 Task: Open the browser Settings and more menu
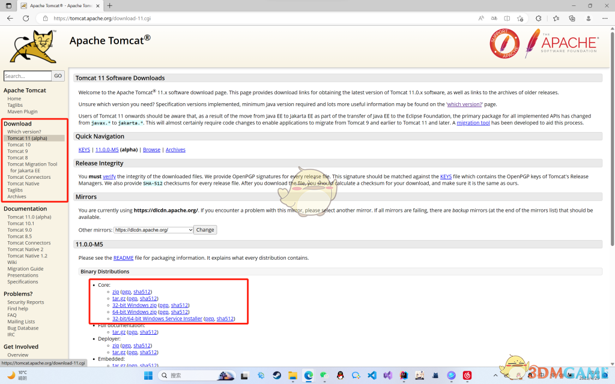point(605,19)
